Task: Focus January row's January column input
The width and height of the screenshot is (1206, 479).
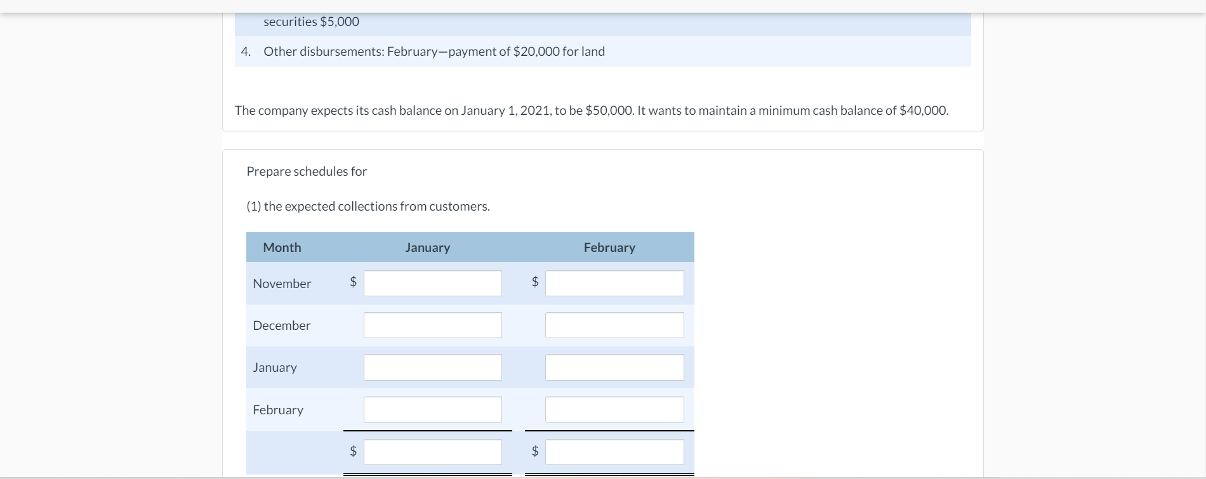Action: pos(432,367)
